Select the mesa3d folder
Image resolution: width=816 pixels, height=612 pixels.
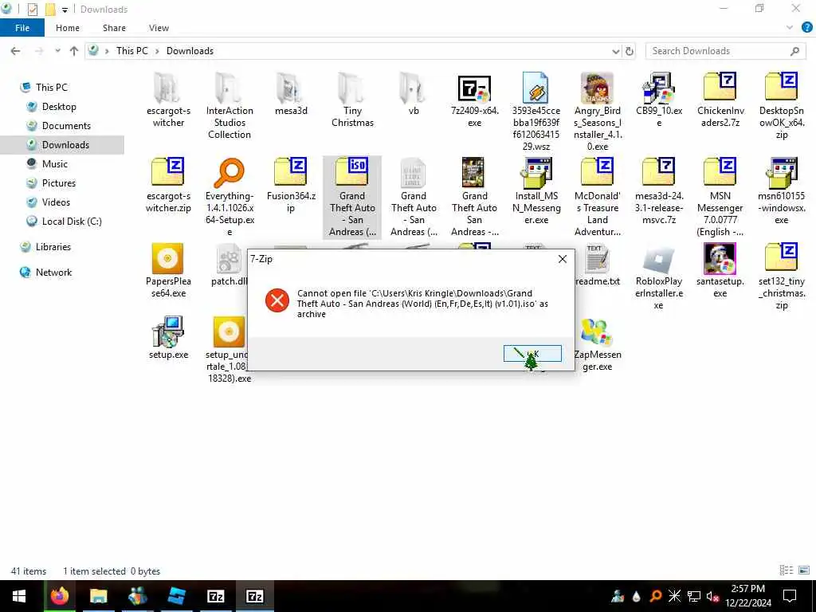click(291, 94)
